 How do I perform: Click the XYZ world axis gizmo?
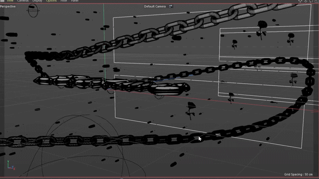tap(11, 166)
